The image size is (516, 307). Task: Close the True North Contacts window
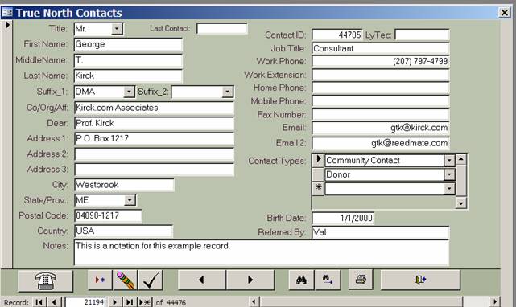pyautogui.click(x=505, y=13)
